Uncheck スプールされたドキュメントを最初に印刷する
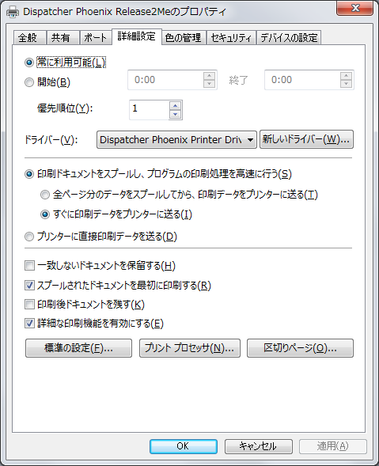 [x=29, y=286]
